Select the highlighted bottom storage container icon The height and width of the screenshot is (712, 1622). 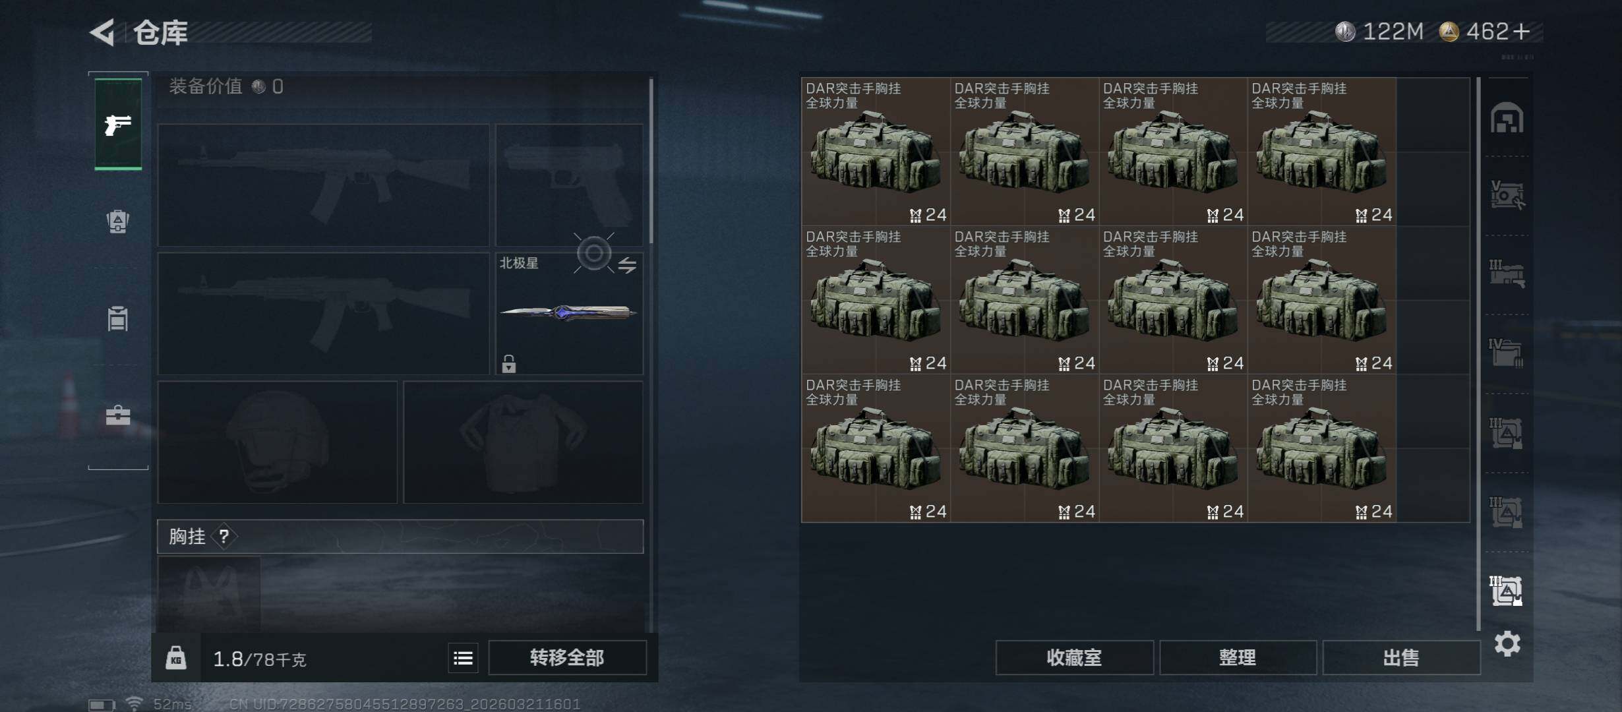tap(1507, 591)
